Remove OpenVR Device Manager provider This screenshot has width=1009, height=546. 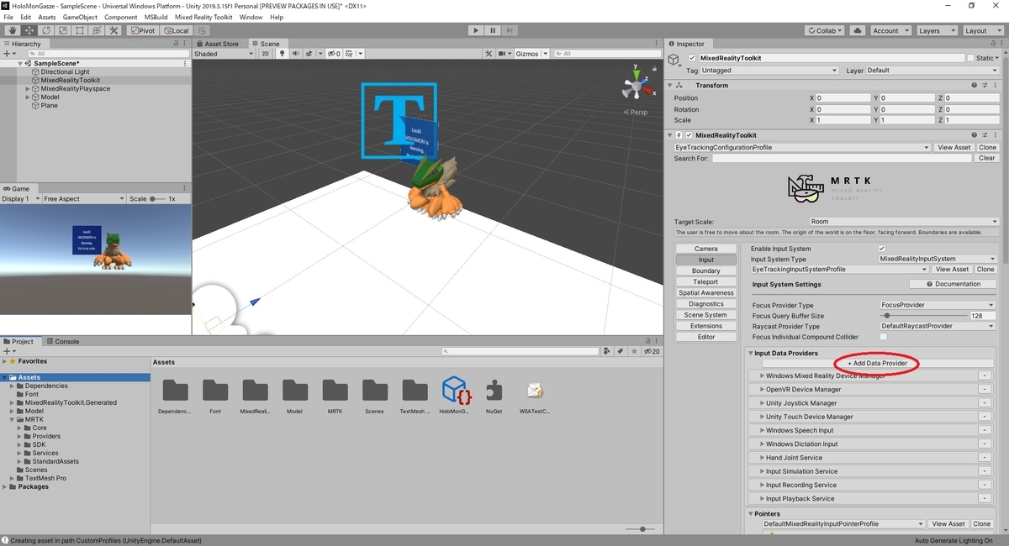pos(985,390)
